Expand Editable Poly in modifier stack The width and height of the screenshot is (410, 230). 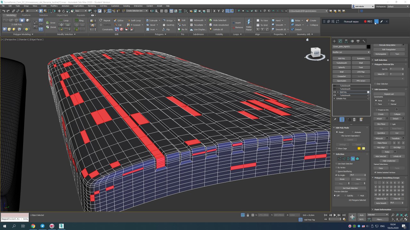[x=334, y=99]
